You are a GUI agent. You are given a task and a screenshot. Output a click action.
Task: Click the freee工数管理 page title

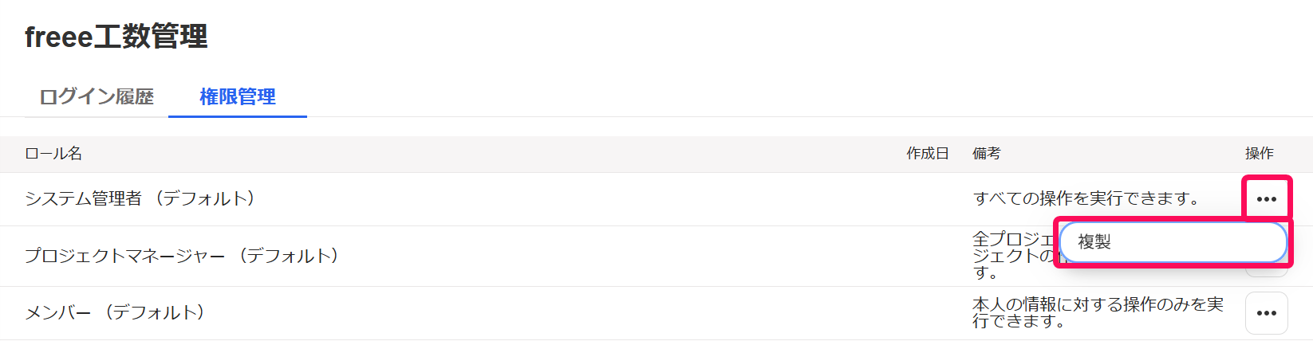[x=116, y=37]
